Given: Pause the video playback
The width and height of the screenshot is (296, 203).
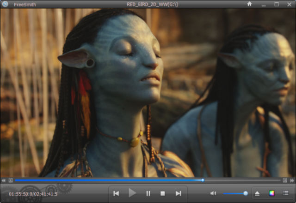Looking at the screenshot, I should point(148,193).
